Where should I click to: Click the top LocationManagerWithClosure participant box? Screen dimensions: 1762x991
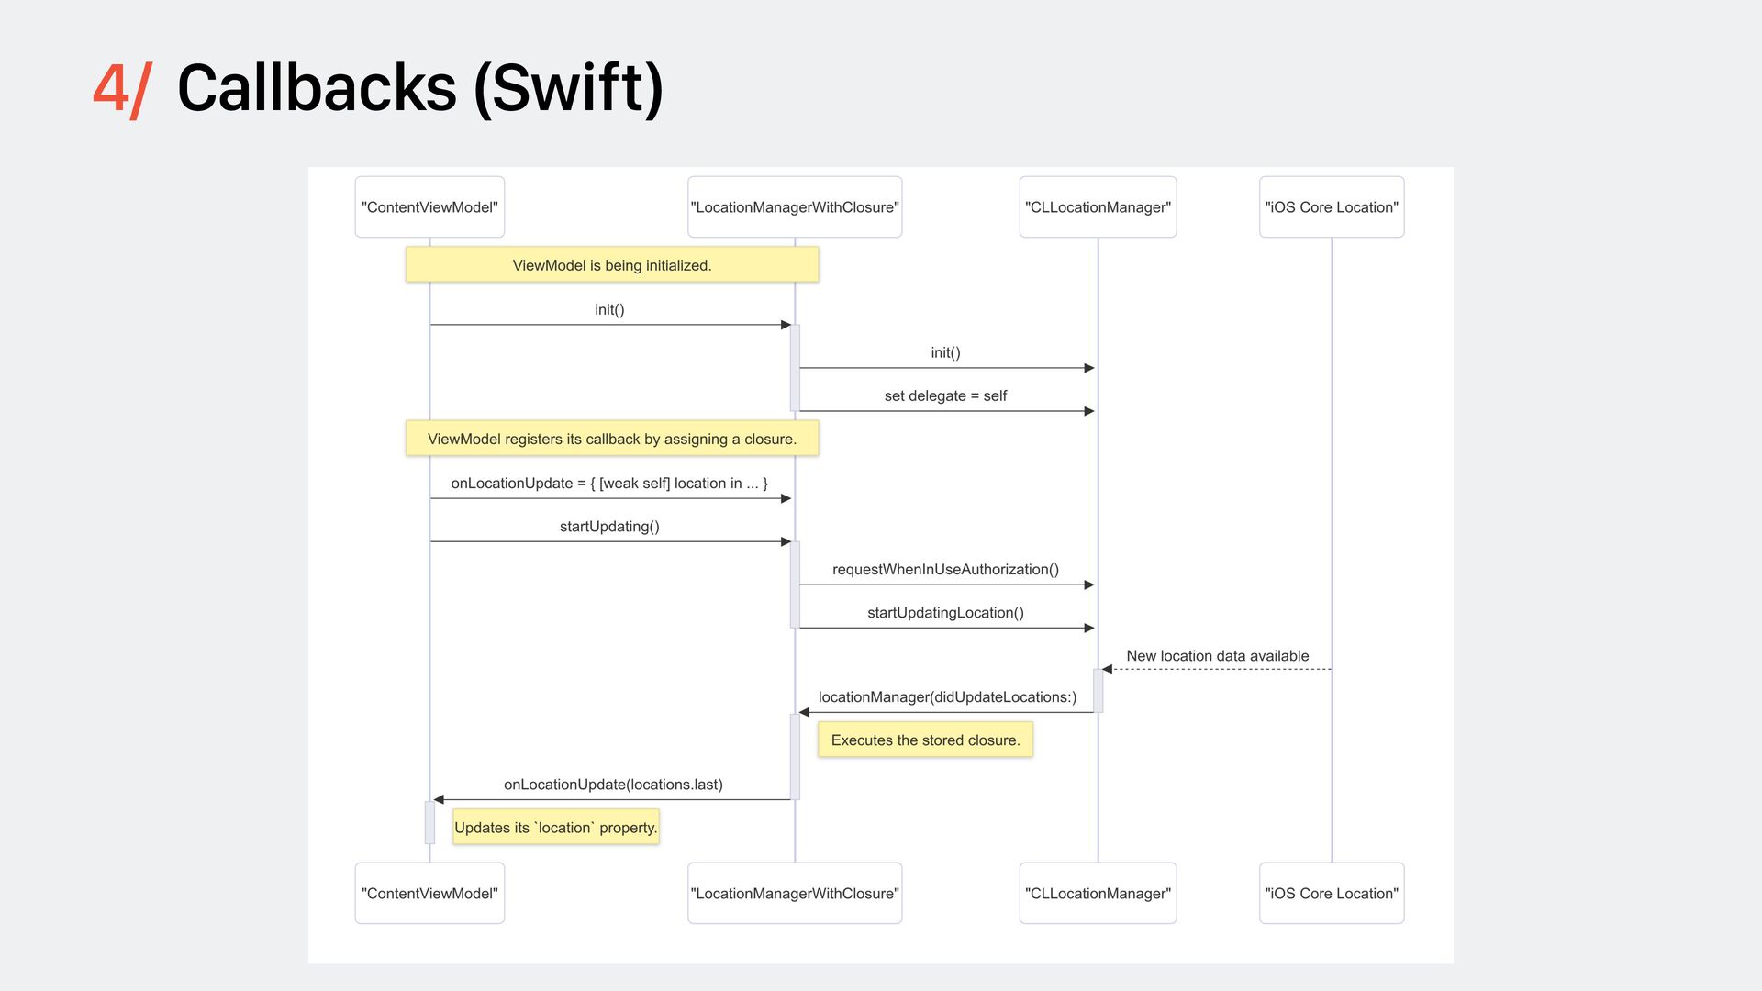(x=795, y=207)
